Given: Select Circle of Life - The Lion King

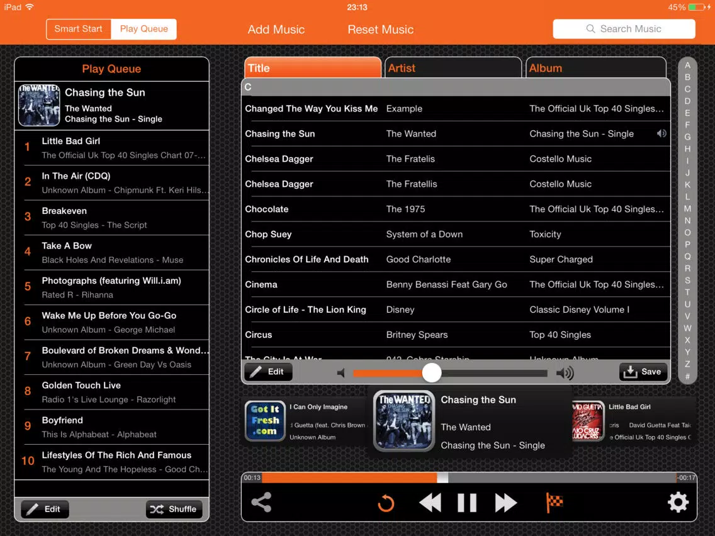Looking at the screenshot, I should [456, 309].
